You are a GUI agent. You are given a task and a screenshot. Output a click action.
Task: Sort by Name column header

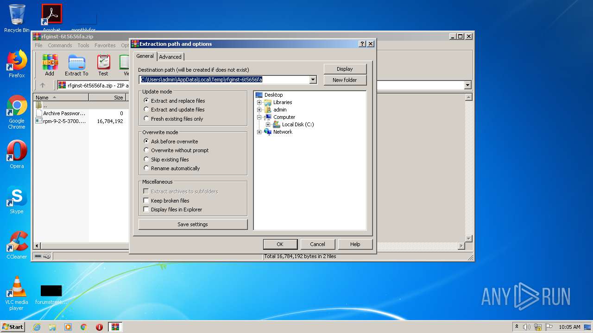point(62,98)
